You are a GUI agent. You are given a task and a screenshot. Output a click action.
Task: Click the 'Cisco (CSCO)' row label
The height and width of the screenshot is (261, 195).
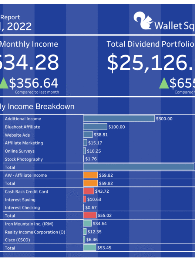(17, 240)
